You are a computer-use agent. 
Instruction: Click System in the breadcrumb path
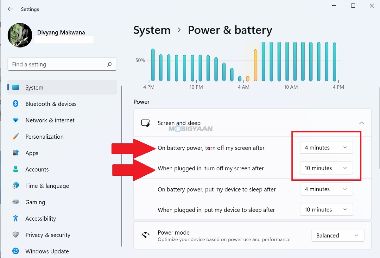coord(152,30)
